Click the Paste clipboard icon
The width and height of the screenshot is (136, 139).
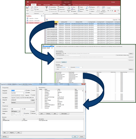32,8
